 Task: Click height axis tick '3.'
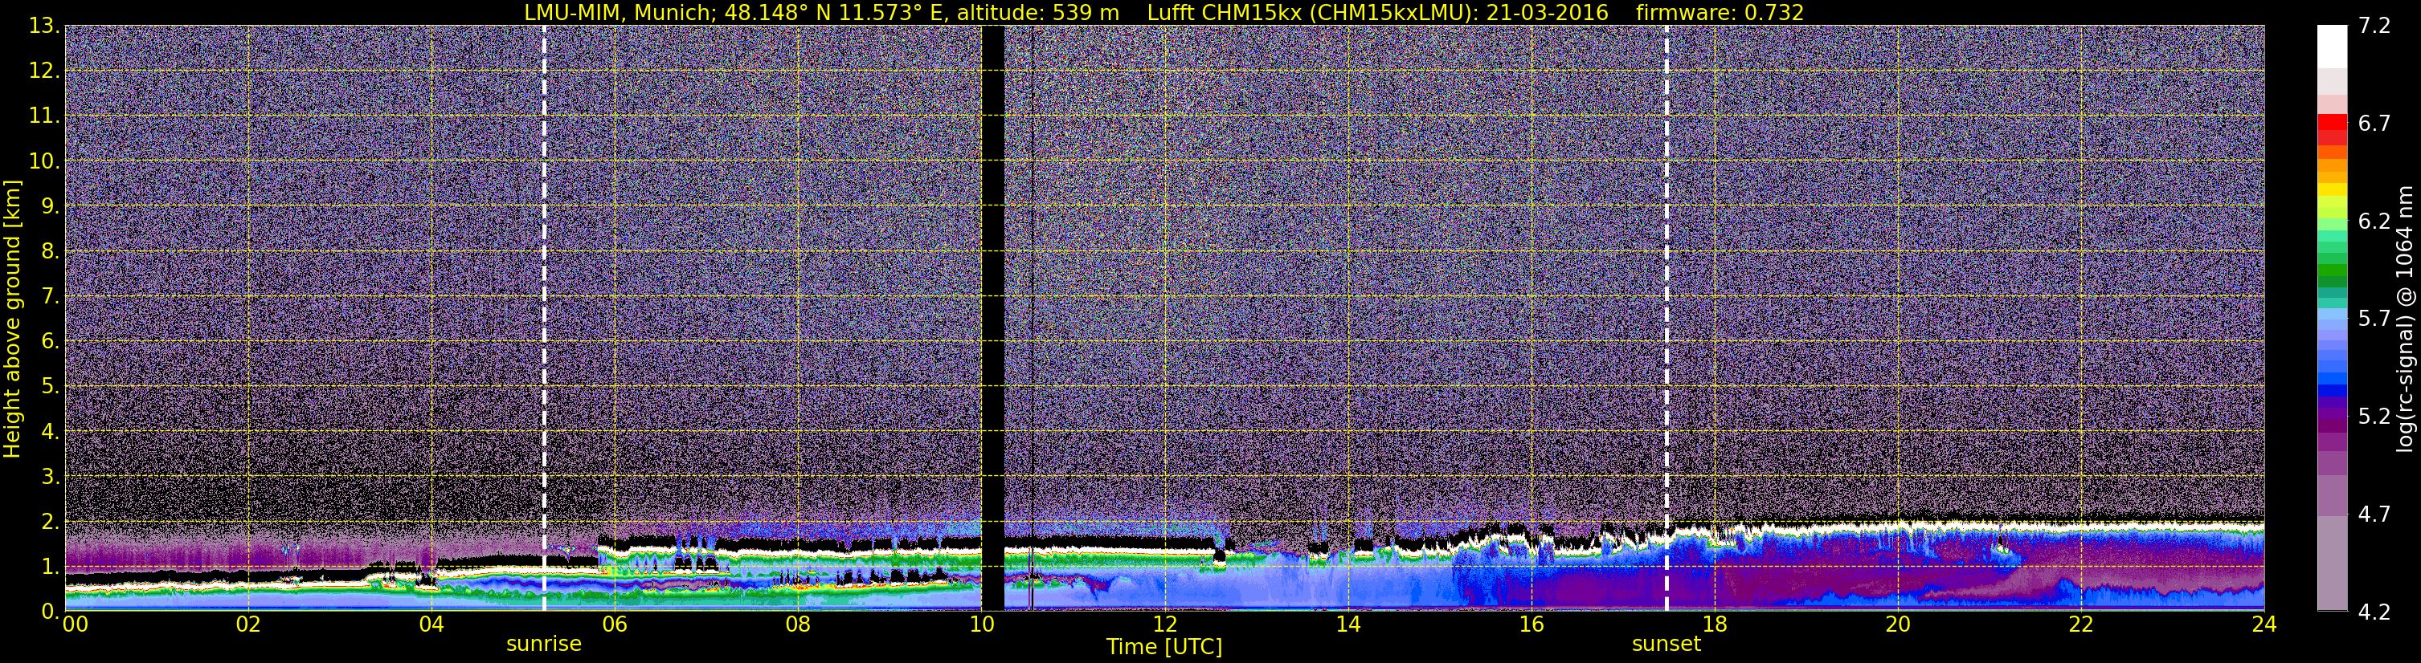point(50,477)
